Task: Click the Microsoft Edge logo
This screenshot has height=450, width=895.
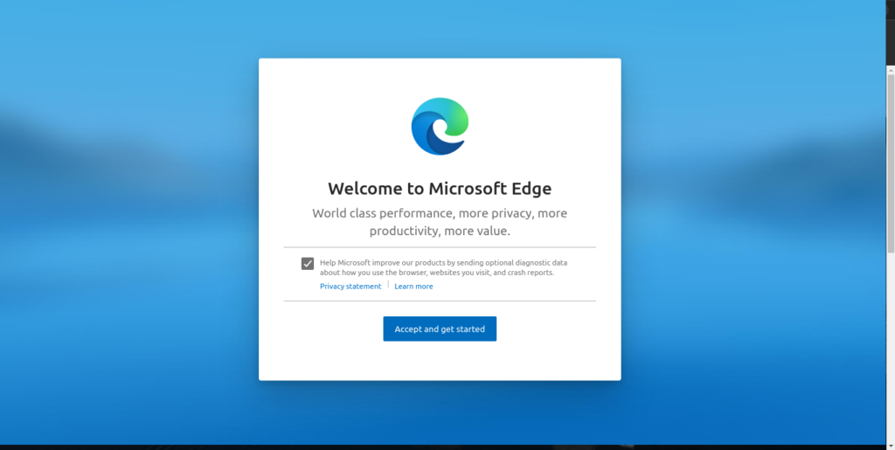Action: tap(441, 126)
